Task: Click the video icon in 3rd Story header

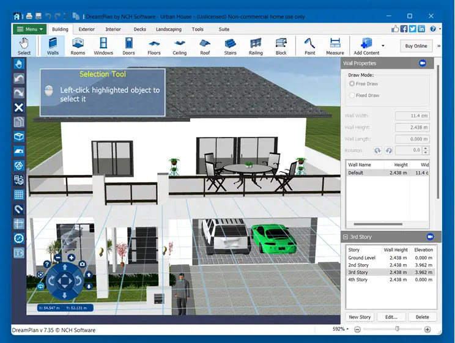Action: 431,237
